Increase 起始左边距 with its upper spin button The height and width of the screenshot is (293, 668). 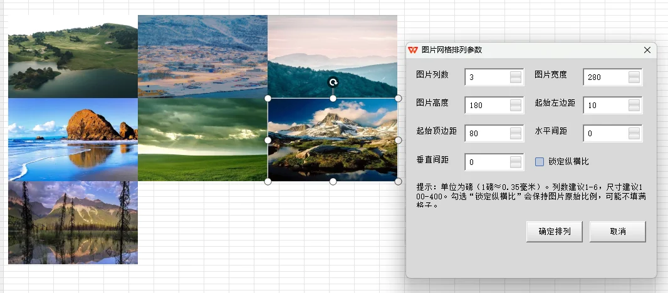(634, 102)
